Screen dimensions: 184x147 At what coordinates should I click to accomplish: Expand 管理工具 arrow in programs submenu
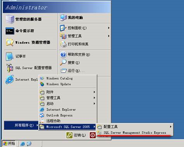[94, 98]
